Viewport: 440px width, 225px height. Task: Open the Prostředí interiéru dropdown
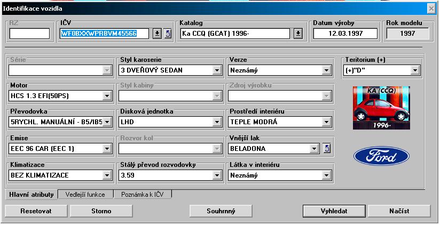[326, 122]
